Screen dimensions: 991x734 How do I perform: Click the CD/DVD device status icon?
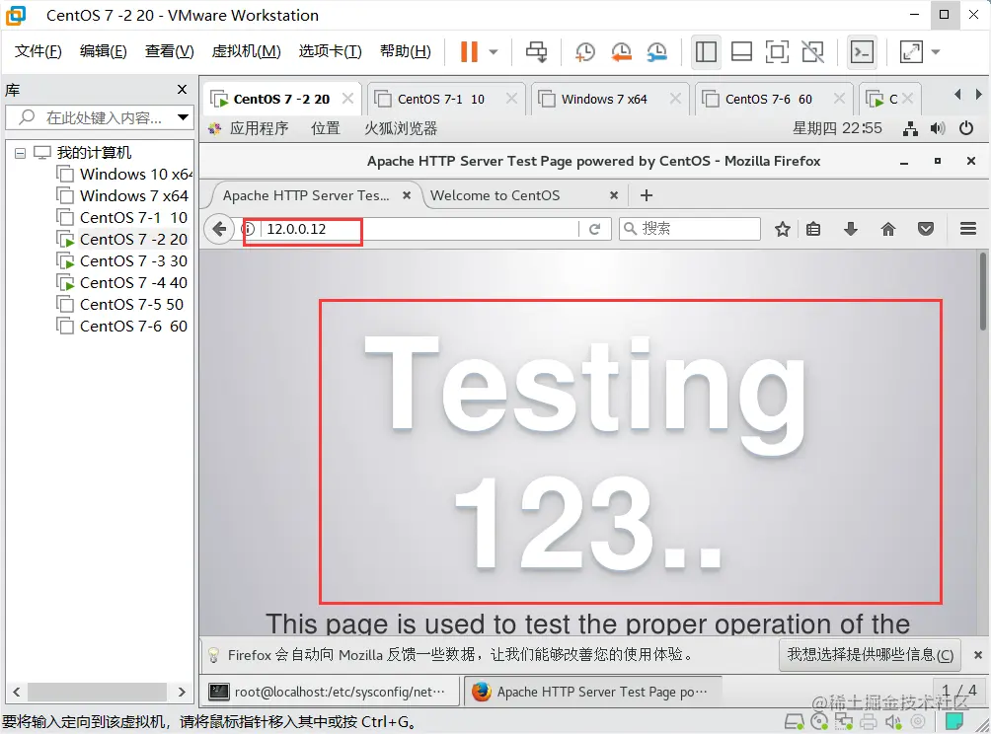[819, 721]
